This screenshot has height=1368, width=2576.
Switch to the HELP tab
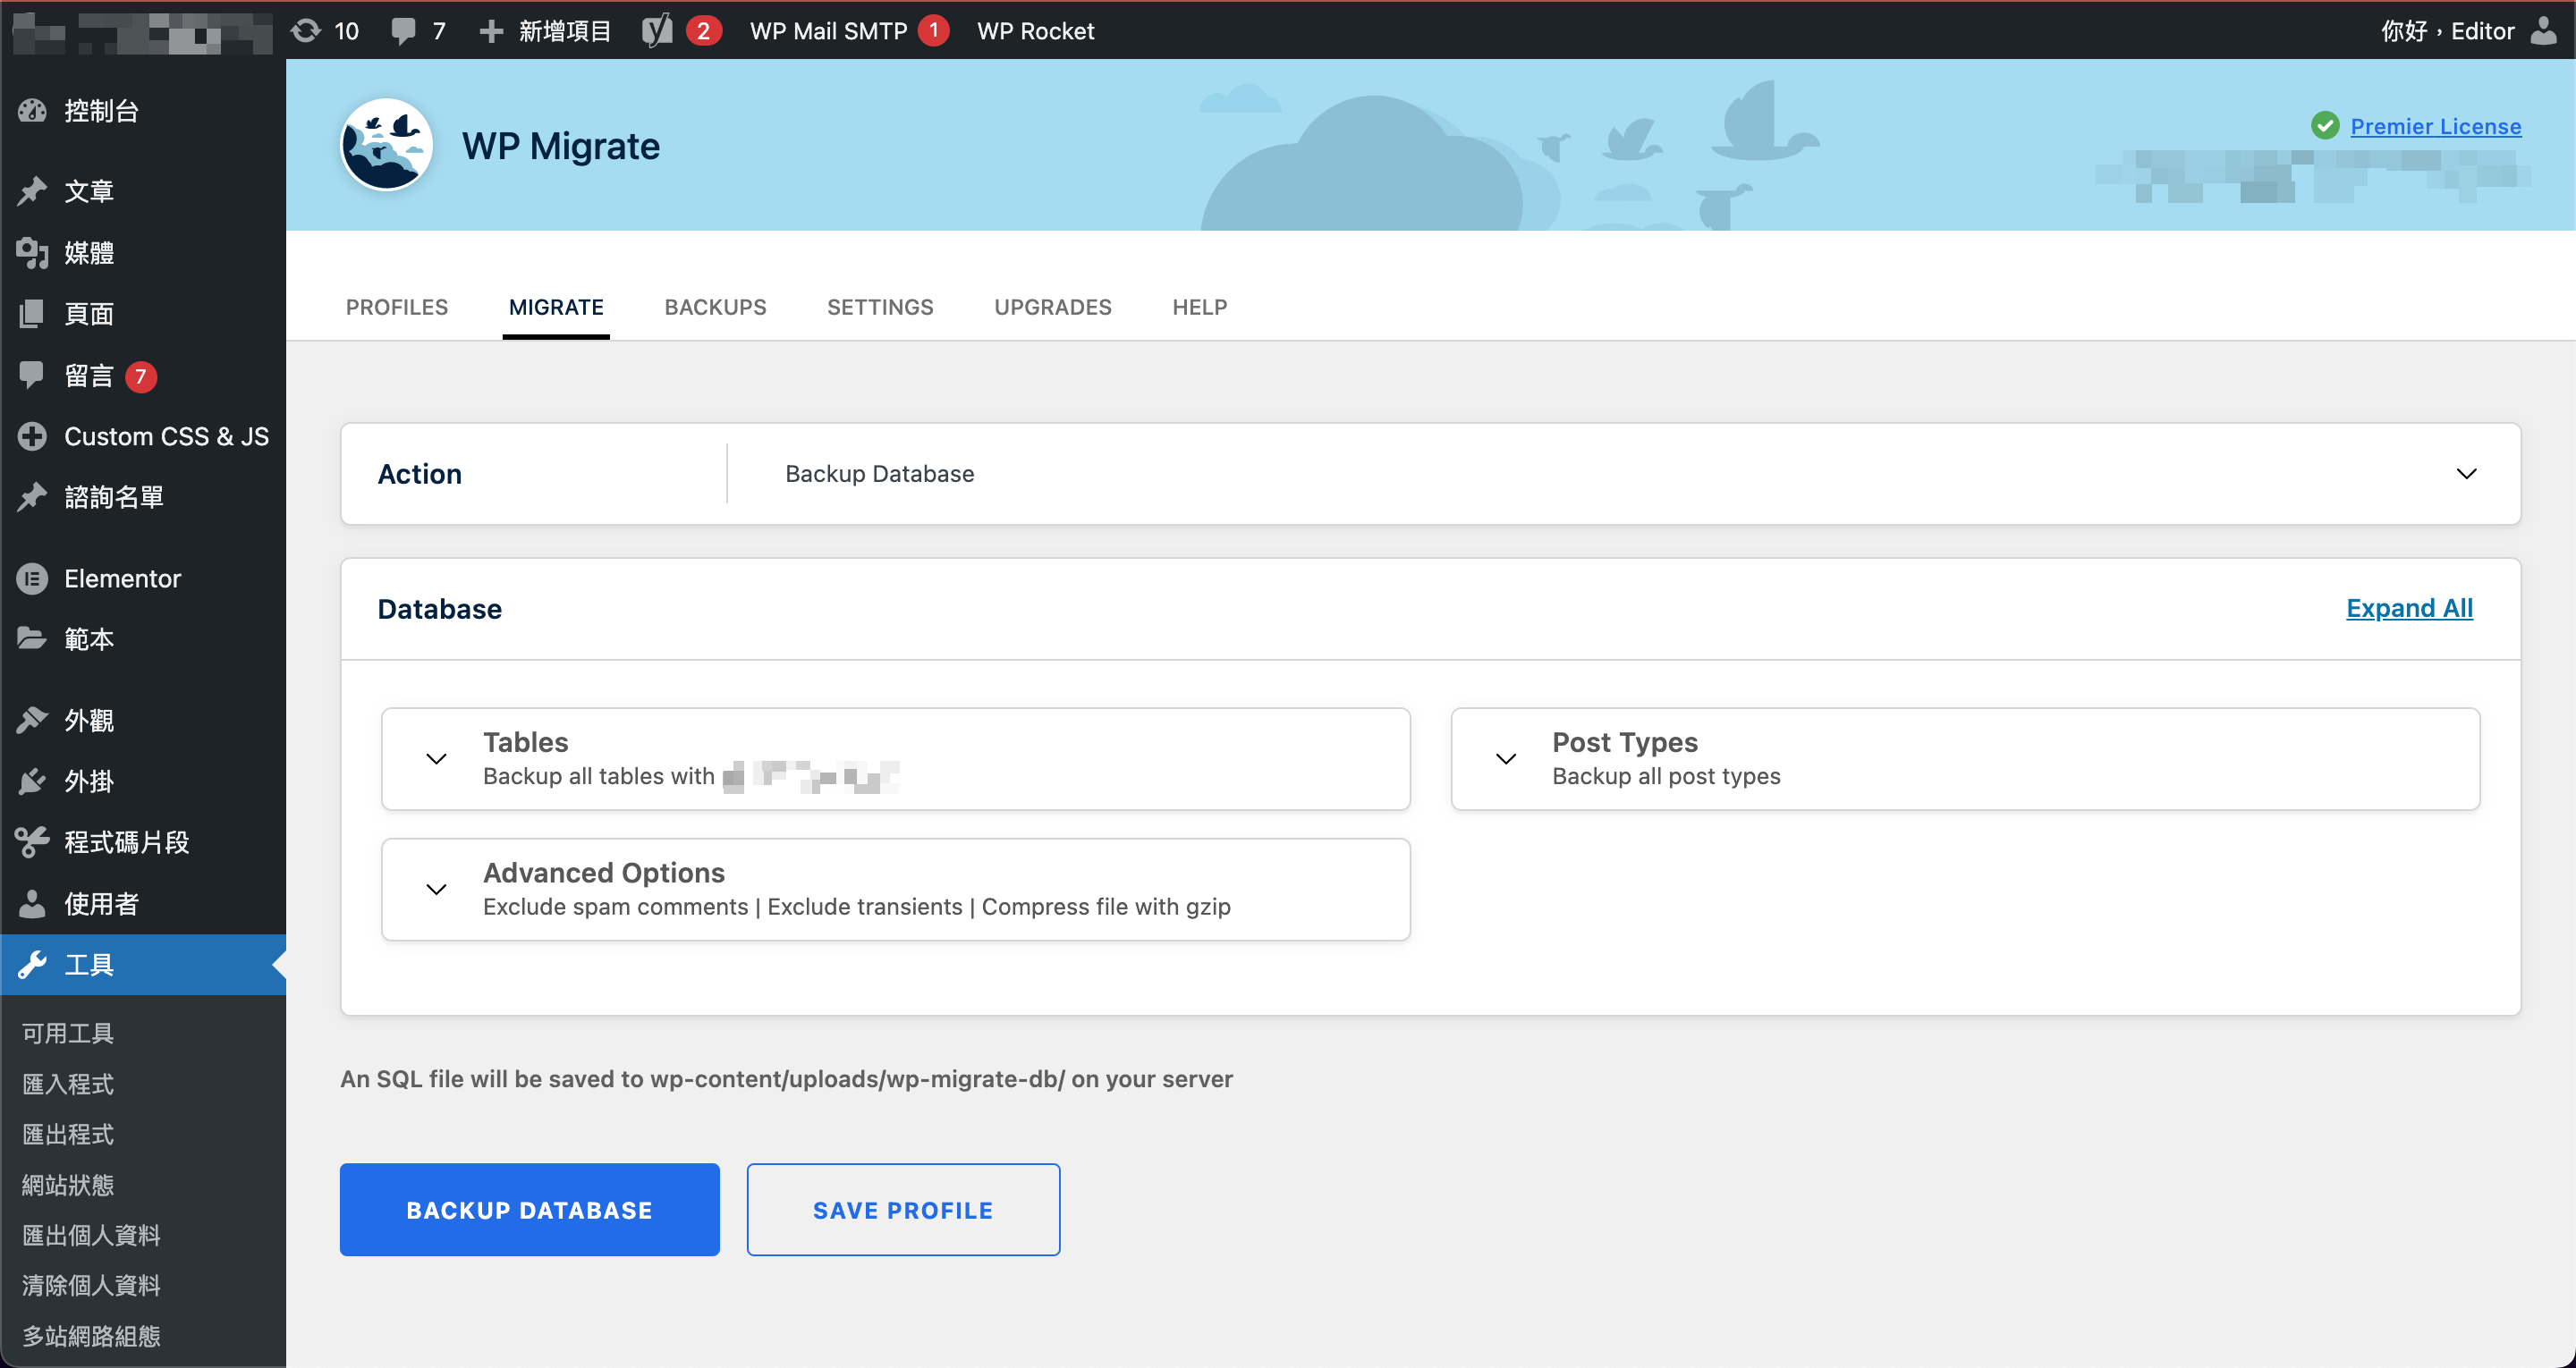click(x=1200, y=307)
